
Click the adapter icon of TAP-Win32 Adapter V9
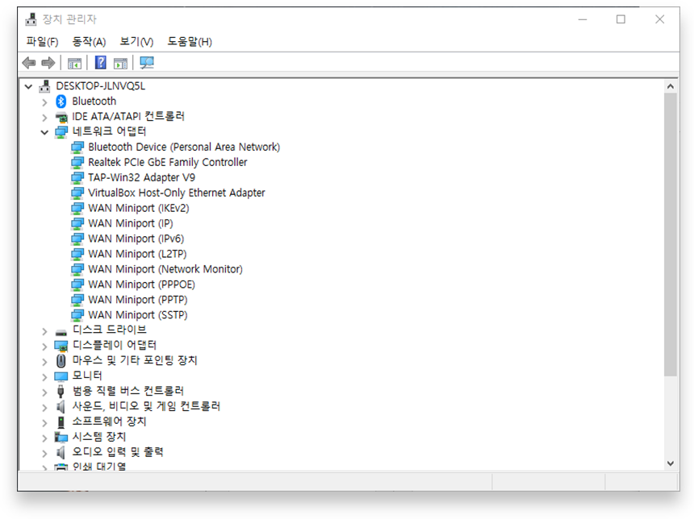click(x=77, y=178)
